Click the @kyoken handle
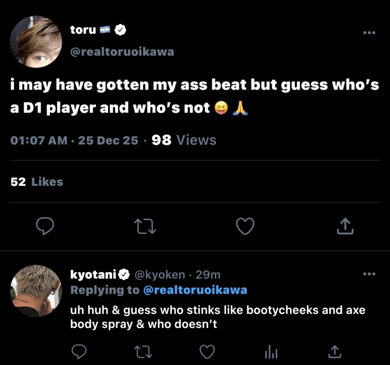390x365 pixels. [160, 275]
